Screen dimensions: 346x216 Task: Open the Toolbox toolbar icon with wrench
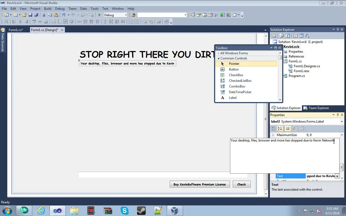pos(216,15)
